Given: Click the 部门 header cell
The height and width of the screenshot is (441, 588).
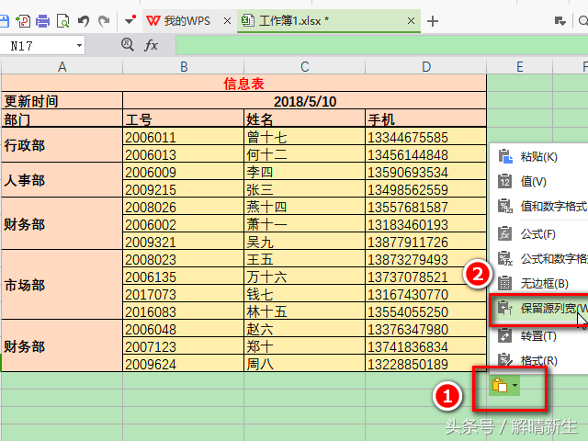Looking at the screenshot, I should click(x=62, y=119).
